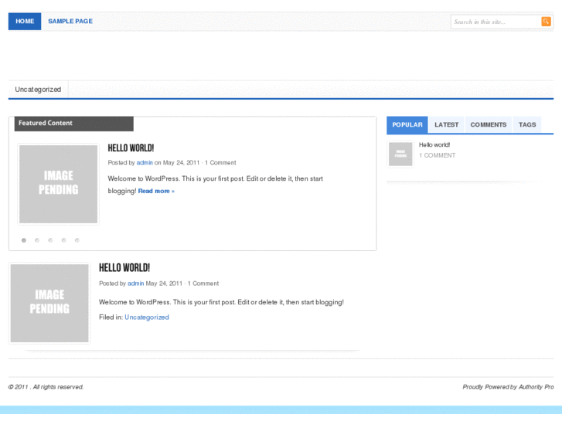Click the 'Proudly Powered by Authority Pro' footer text
562x421 pixels.
pyautogui.click(x=508, y=387)
